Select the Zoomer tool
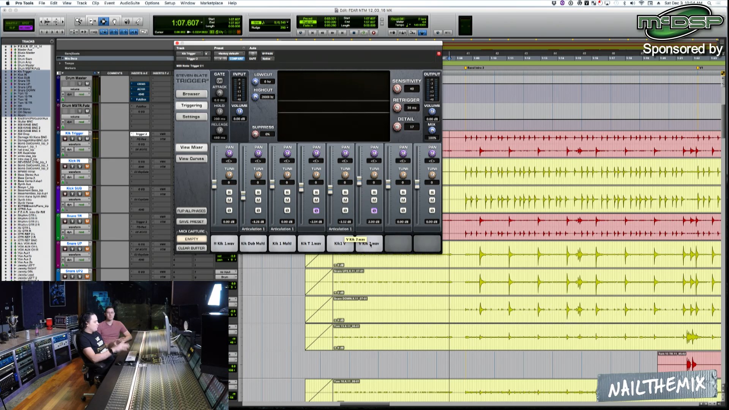Image resolution: width=729 pixels, height=410 pixels. click(79, 22)
